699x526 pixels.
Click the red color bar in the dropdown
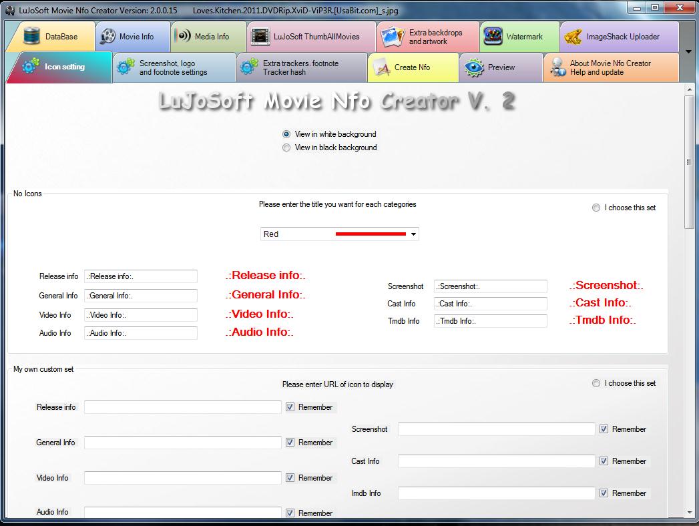[x=371, y=234]
